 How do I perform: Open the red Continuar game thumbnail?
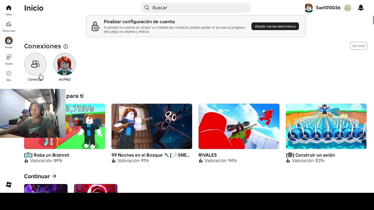(x=96, y=188)
